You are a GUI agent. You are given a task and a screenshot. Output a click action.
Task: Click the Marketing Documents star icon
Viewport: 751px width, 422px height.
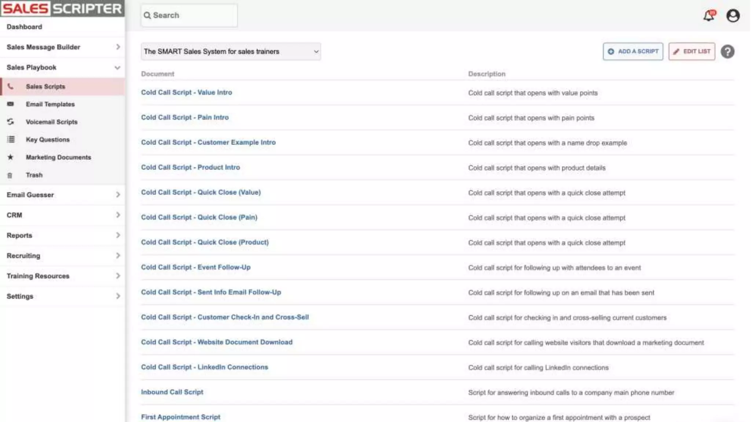(x=11, y=157)
